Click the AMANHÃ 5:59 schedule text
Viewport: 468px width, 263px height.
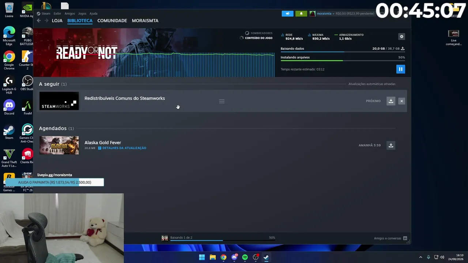click(x=370, y=145)
